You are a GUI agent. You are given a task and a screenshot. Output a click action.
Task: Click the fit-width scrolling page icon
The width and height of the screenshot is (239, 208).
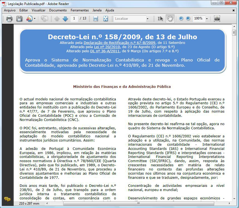tap(95, 19)
